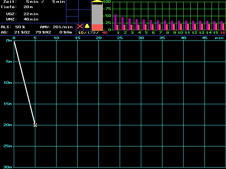Screen dimensions: 226x169
Task: Click tissue compartment 8 number
Action: (167, 33)
